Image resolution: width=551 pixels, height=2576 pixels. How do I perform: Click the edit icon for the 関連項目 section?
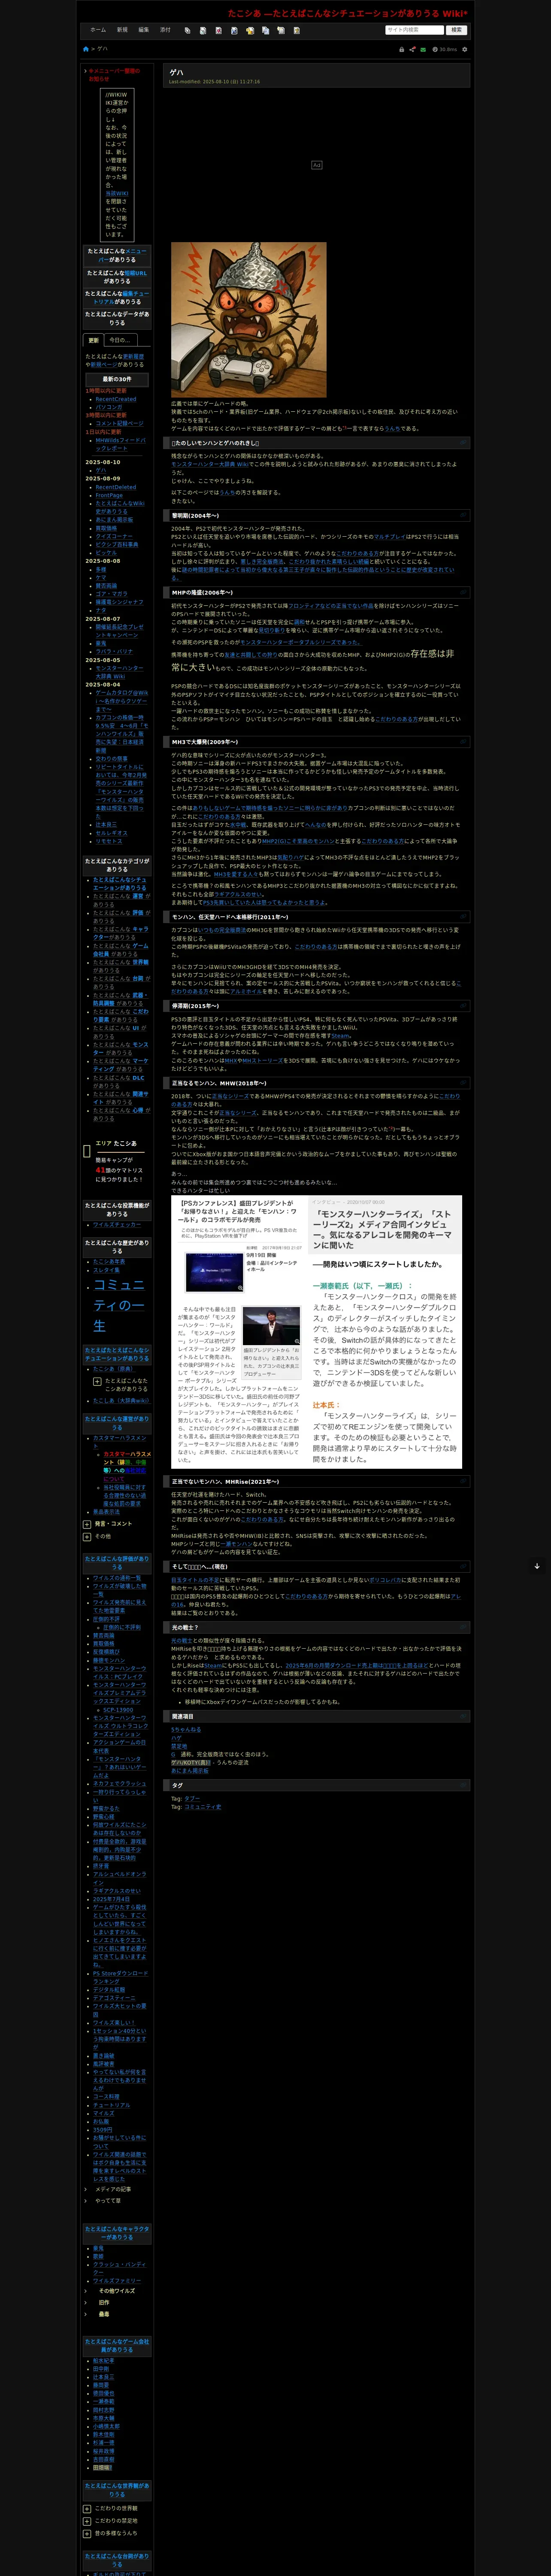463,1716
